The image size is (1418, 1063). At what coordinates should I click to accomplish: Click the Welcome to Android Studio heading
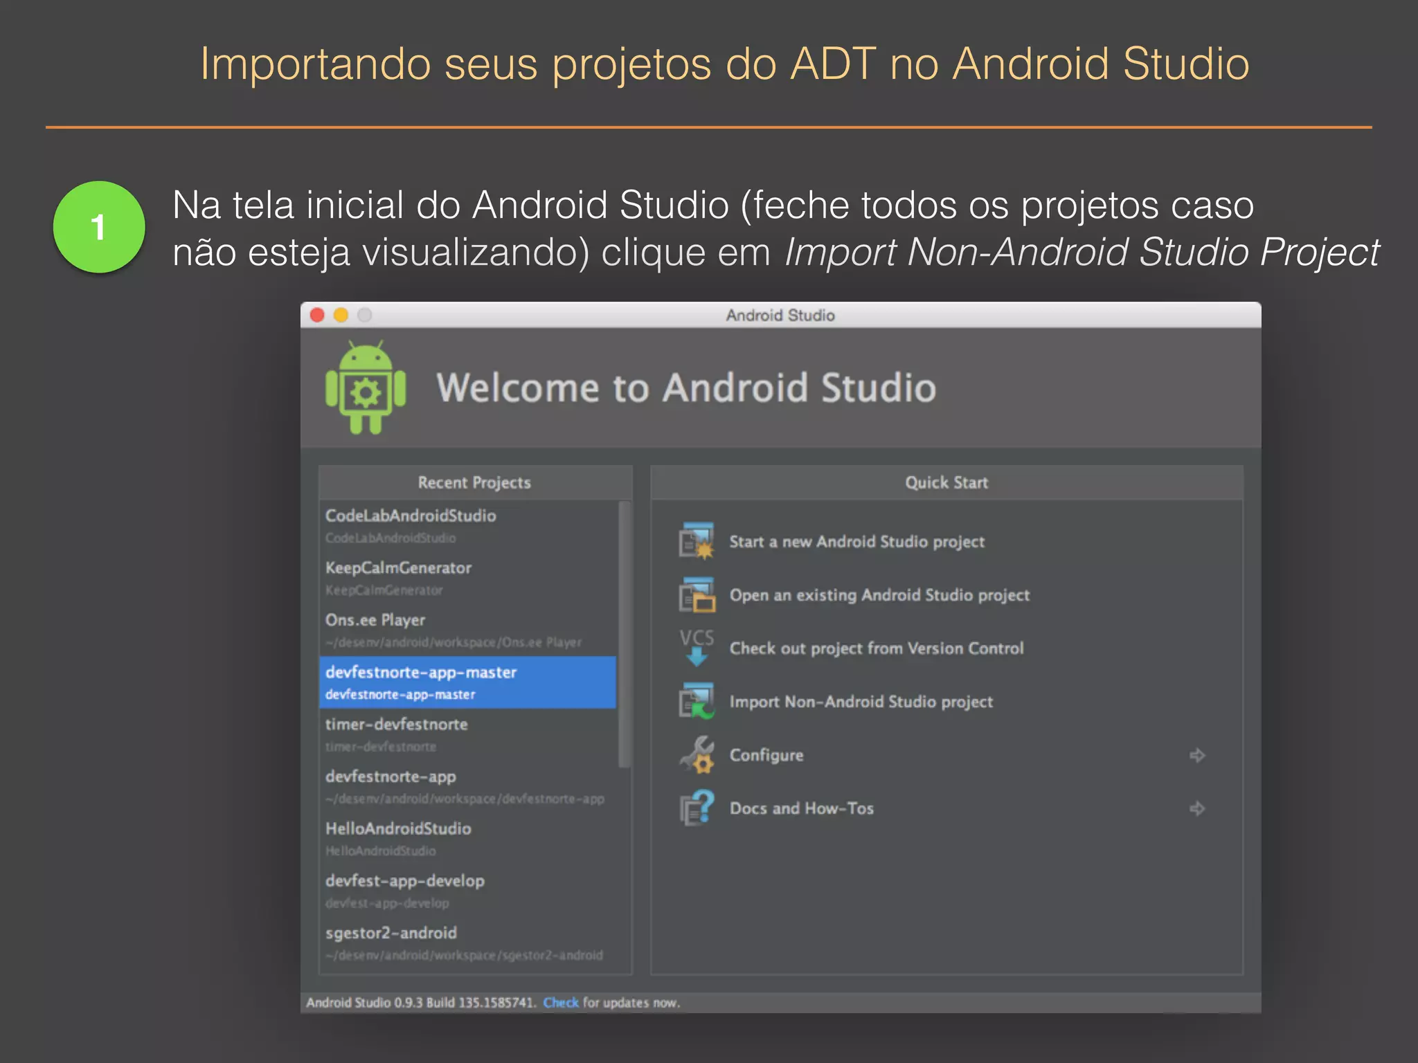click(686, 388)
